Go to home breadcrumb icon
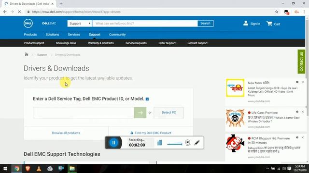 tap(27, 54)
